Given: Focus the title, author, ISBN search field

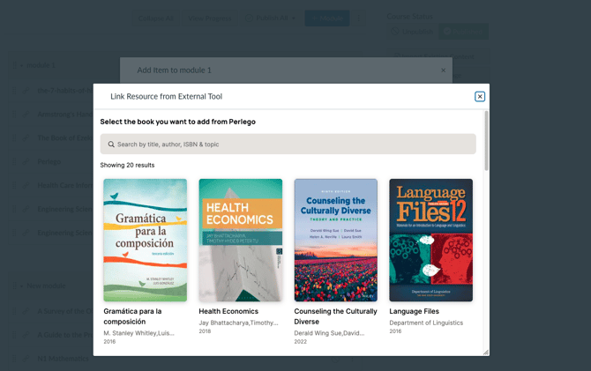Looking at the screenshot, I should point(291,145).
